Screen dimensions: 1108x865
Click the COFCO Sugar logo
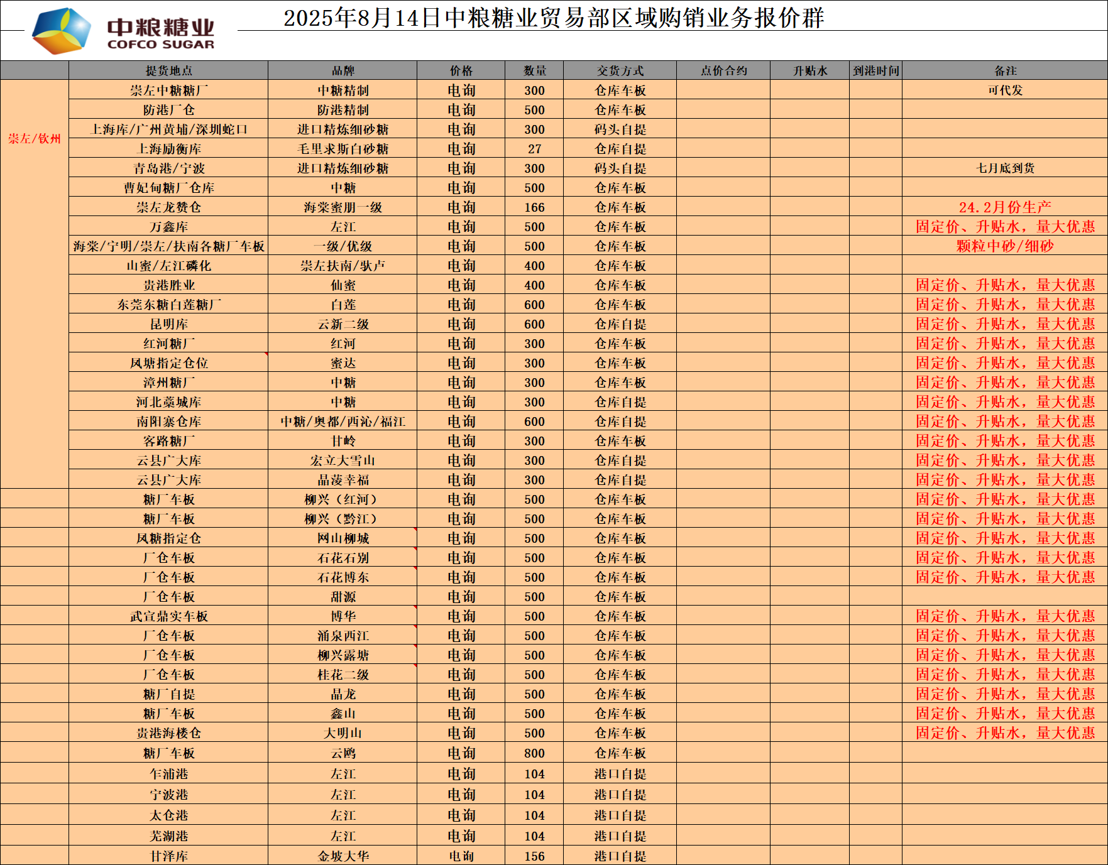tap(124, 31)
